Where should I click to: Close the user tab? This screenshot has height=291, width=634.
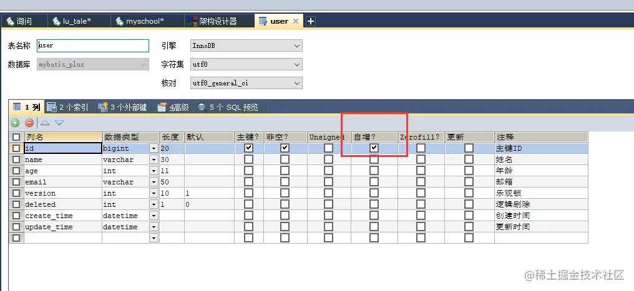tap(296, 21)
